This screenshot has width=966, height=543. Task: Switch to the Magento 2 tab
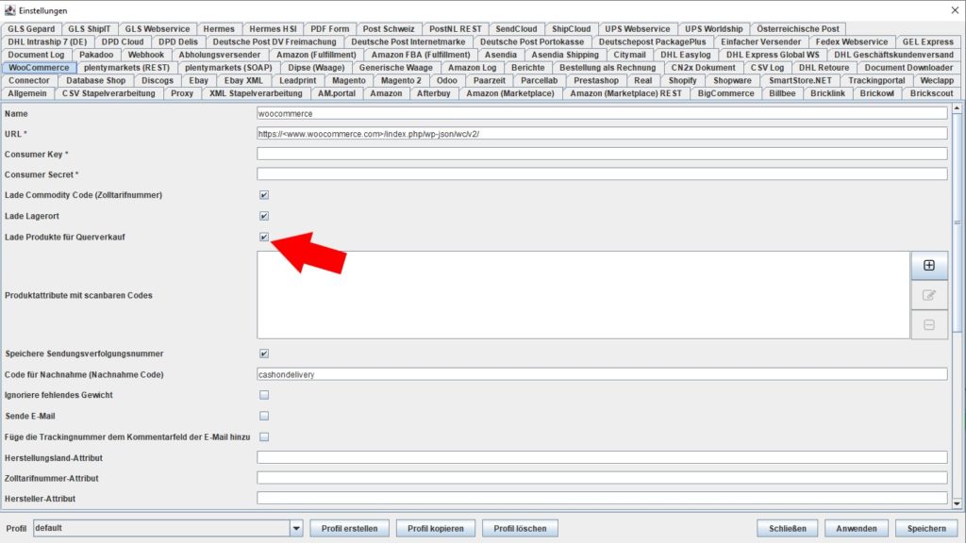click(x=401, y=81)
